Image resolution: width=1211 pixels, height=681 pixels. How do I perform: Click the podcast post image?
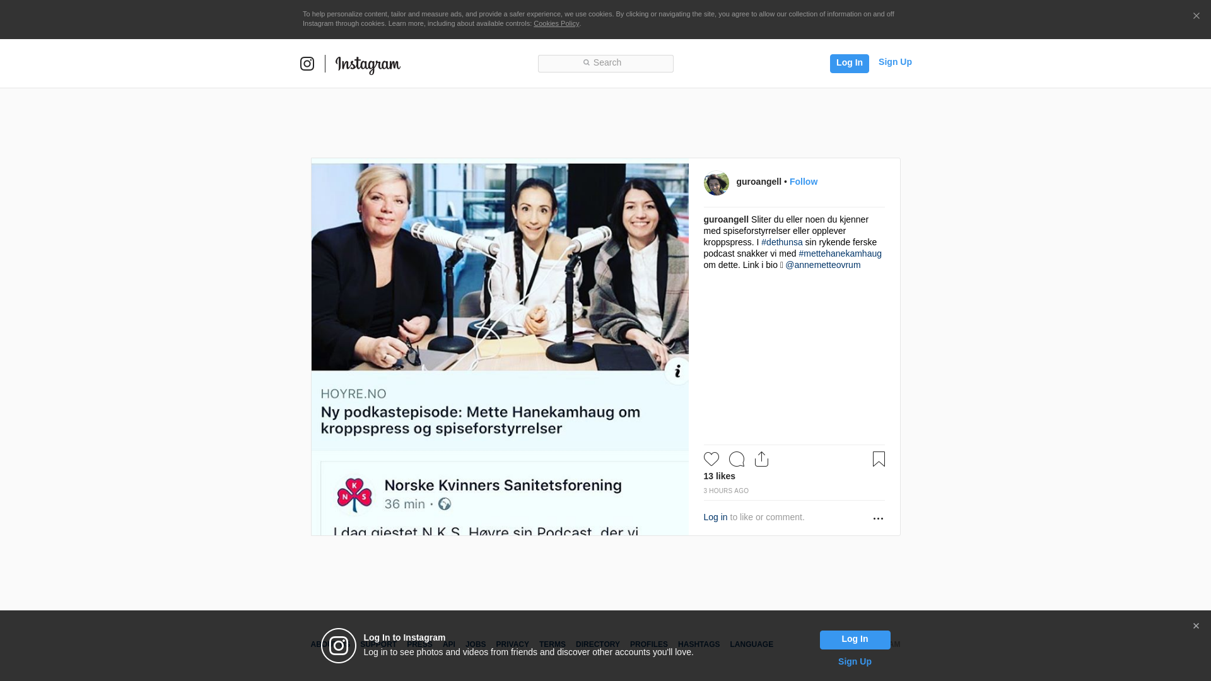coord(500,284)
